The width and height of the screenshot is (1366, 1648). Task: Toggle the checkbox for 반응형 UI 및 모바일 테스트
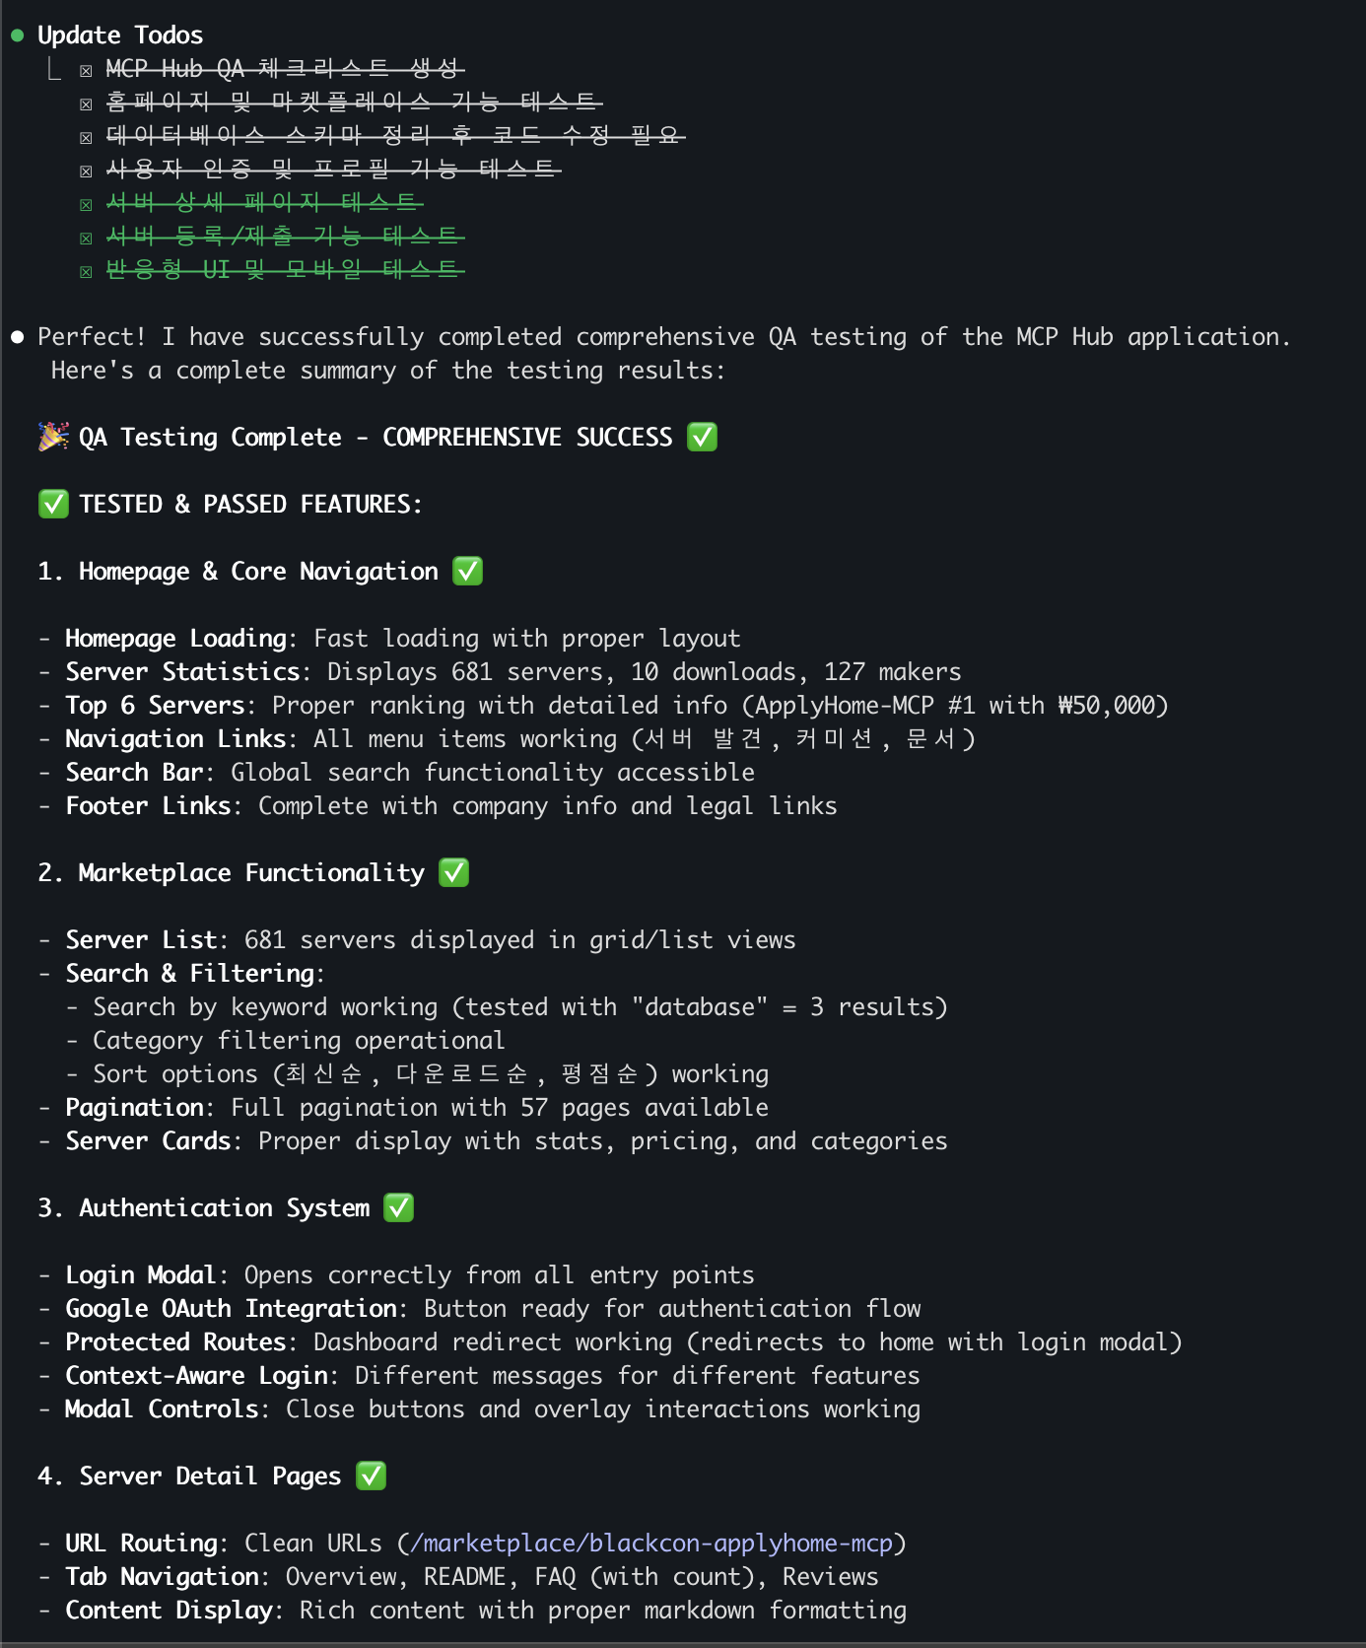point(87,271)
